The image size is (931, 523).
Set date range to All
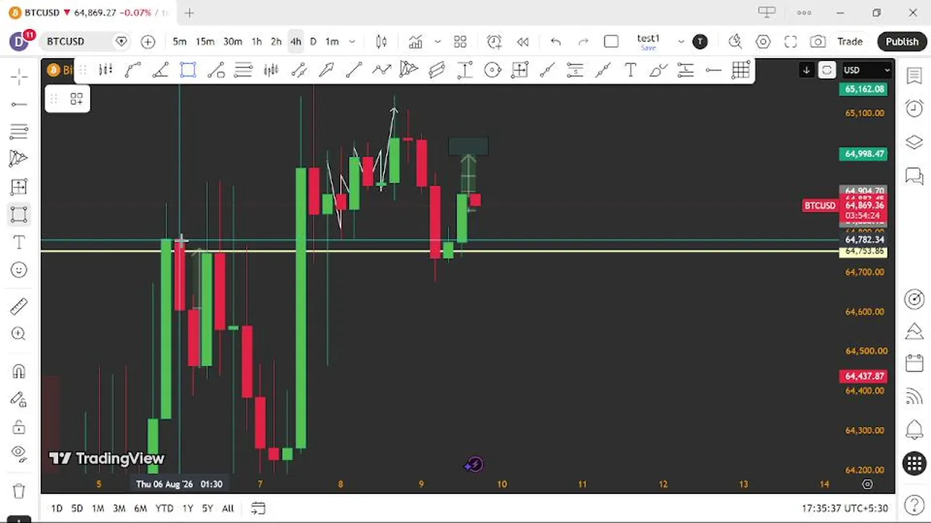228,508
